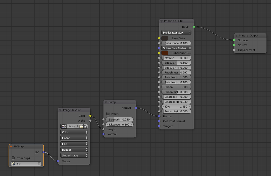The width and height of the screenshot is (271, 176).
Task: Click the Displacement input socket
Action: pos(234,50)
